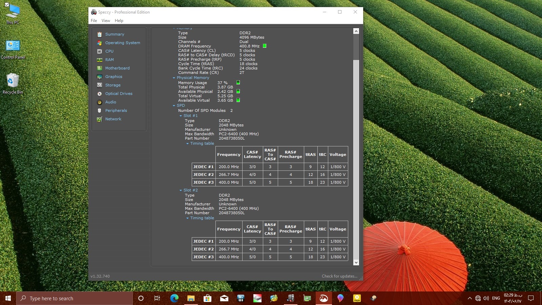Screen dimensions: 542x305
Task: Open the Peripherals mouse icon
Action: click(x=100, y=110)
